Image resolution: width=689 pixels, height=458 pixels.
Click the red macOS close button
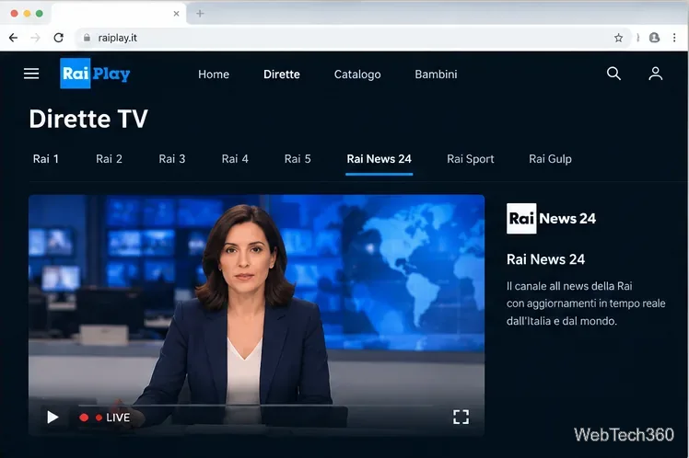coord(14,14)
